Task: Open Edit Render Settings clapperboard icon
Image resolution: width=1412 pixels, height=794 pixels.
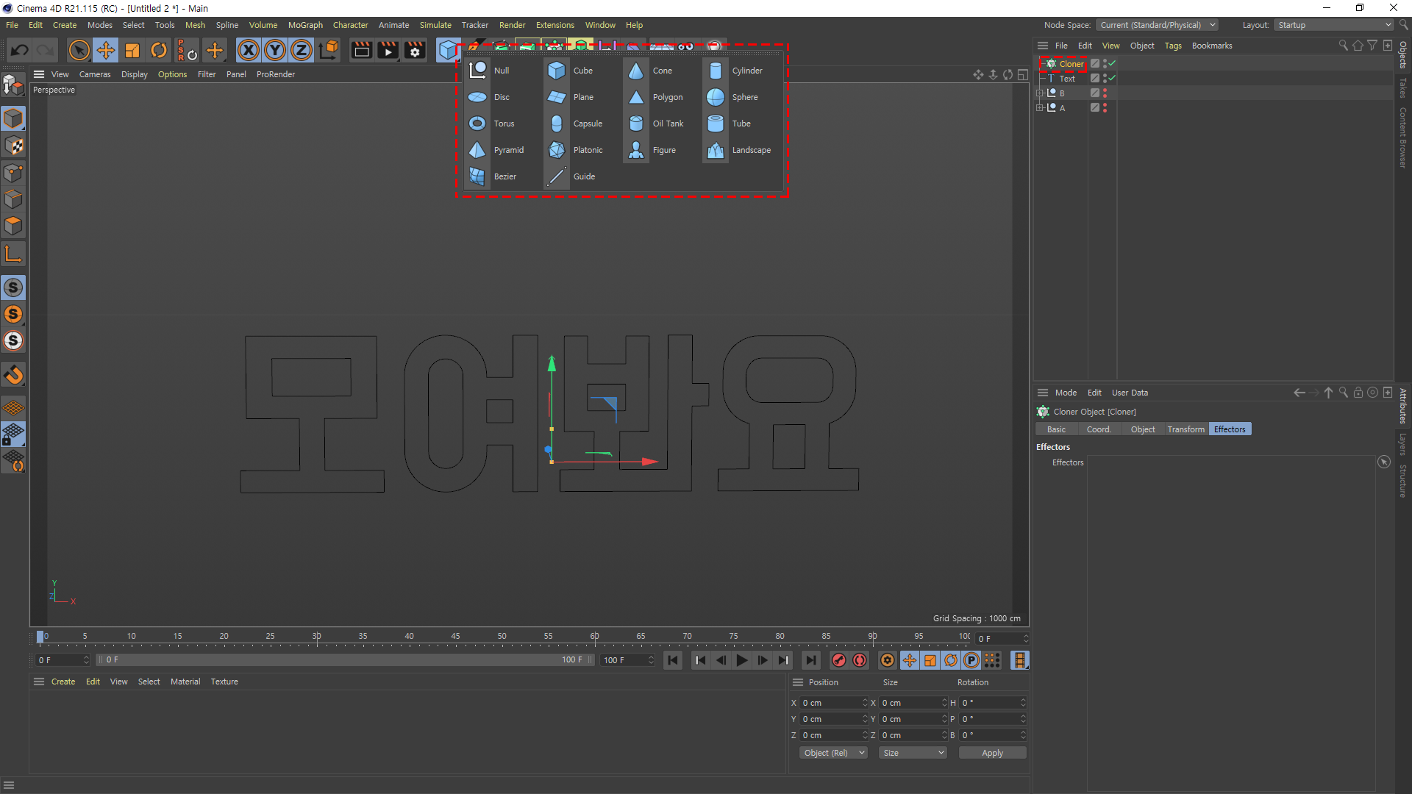Action: 415,50
